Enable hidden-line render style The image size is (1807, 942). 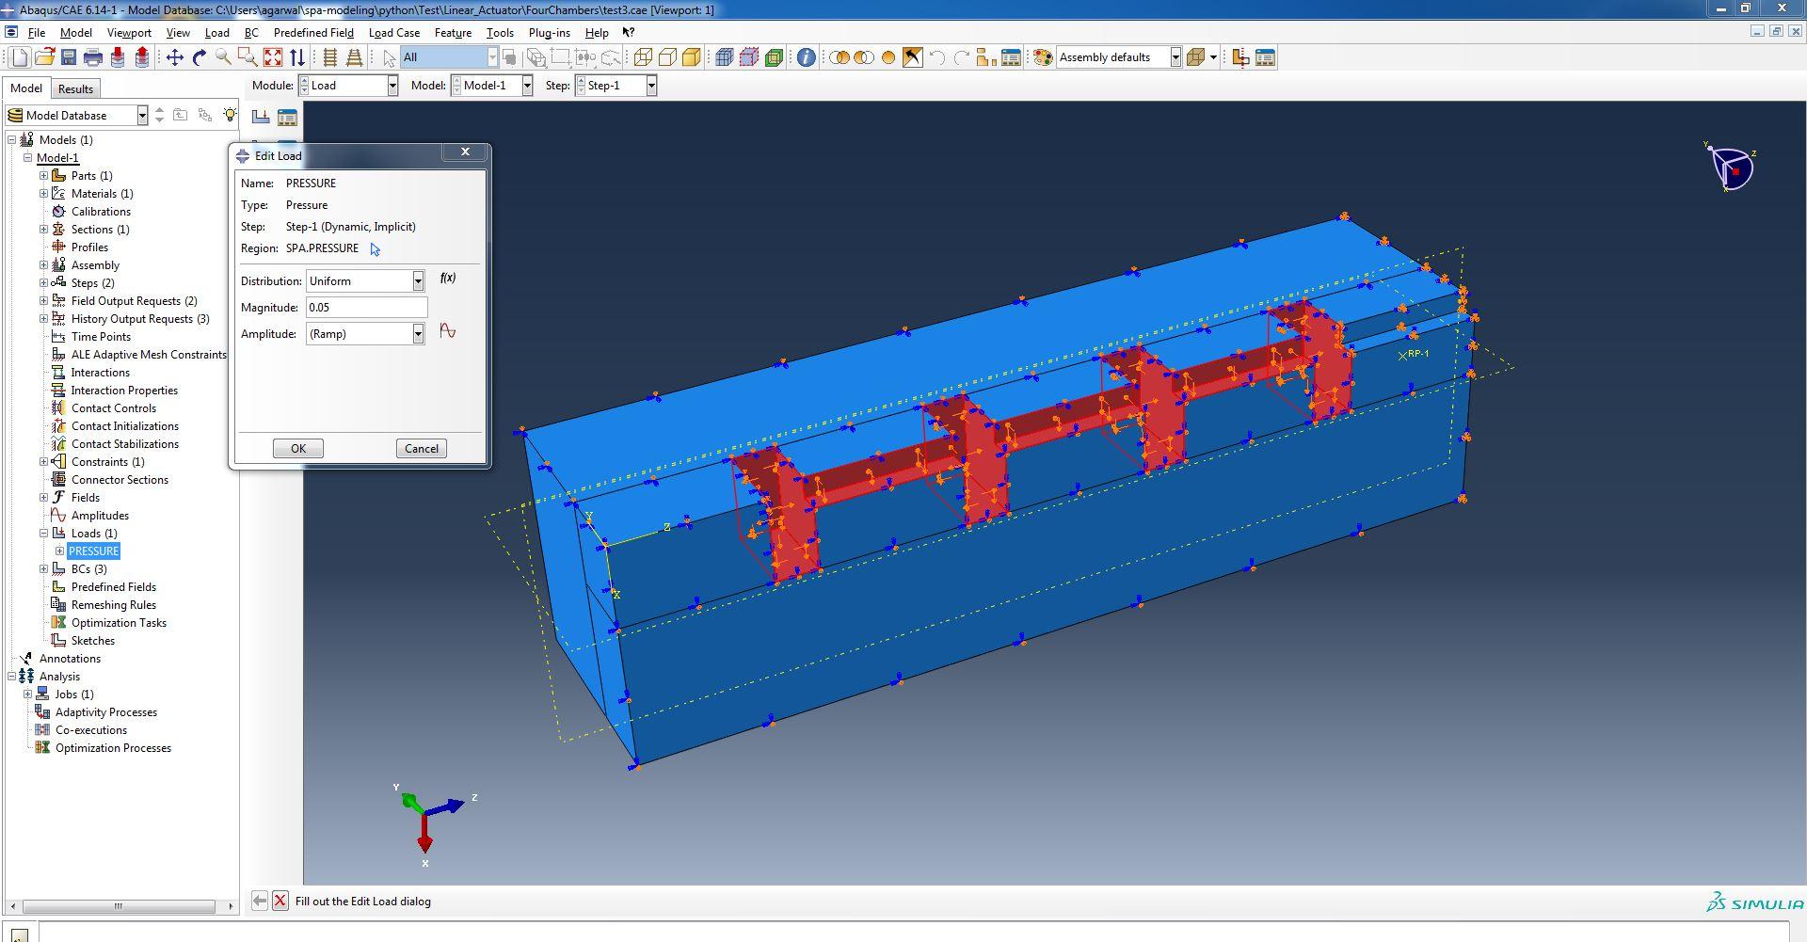(667, 57)
